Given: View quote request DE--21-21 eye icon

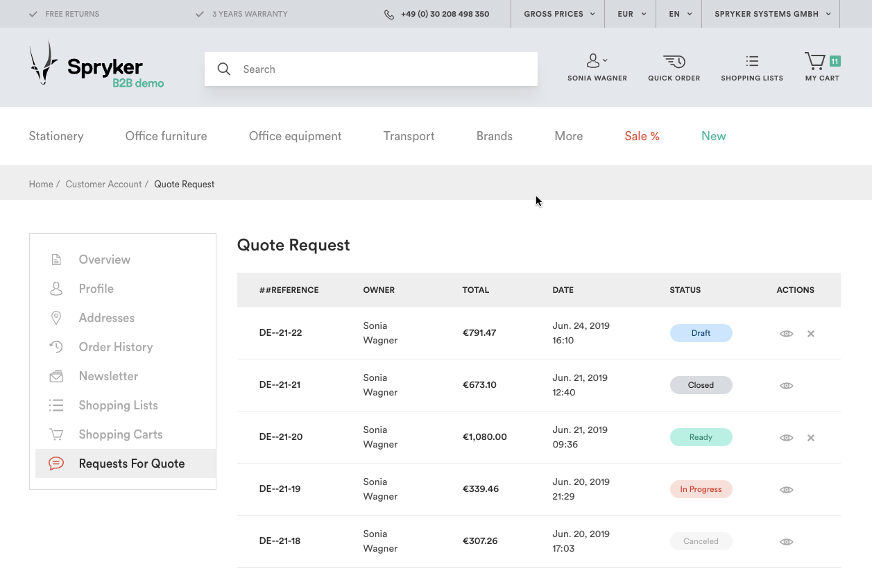Looking at the screenshot, I should tap(786, 386).
